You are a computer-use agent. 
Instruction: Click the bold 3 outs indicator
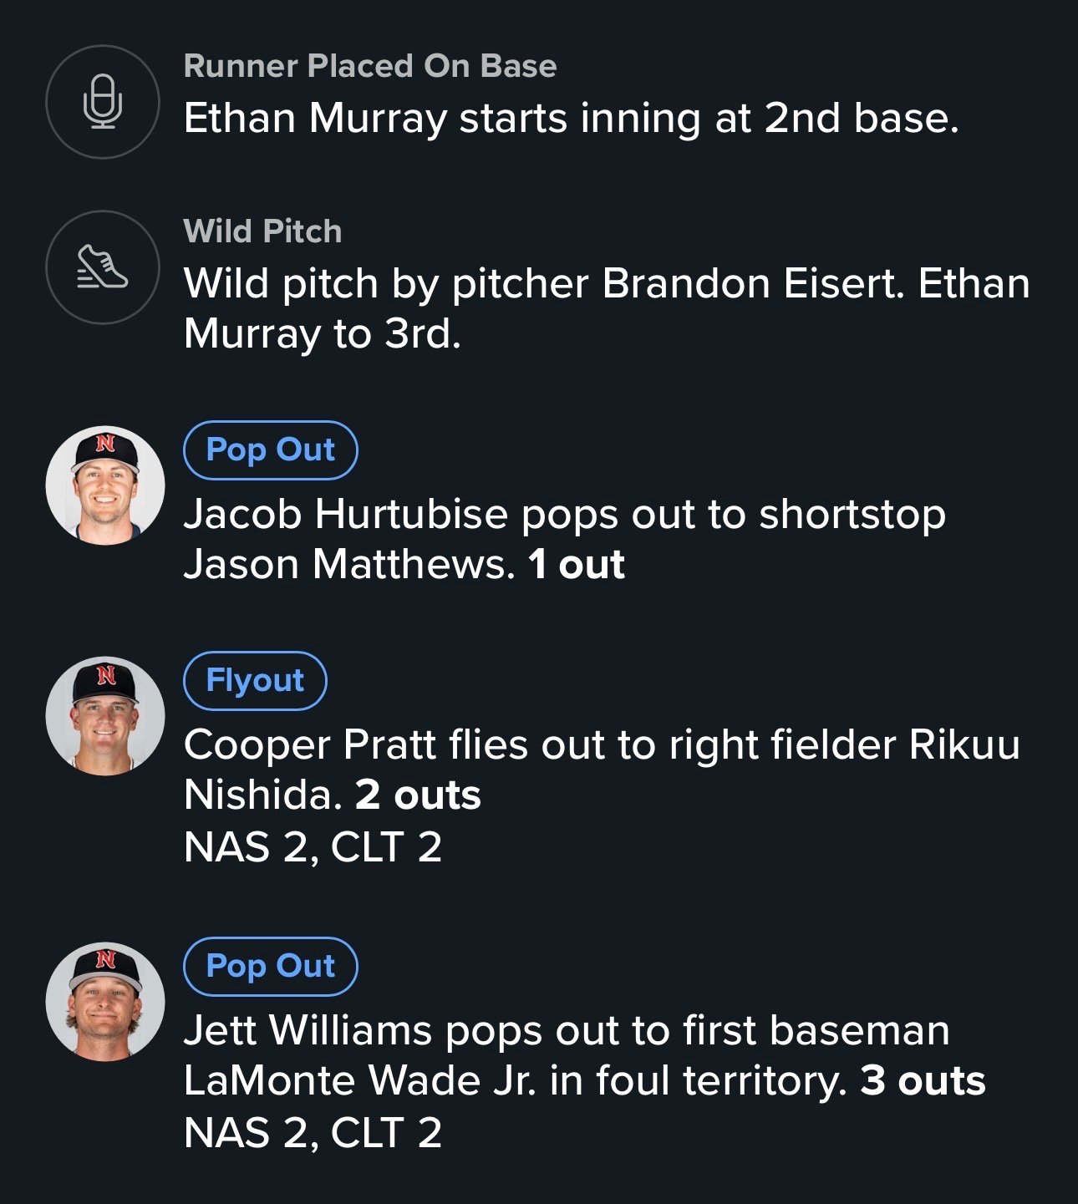(923, 1081)
